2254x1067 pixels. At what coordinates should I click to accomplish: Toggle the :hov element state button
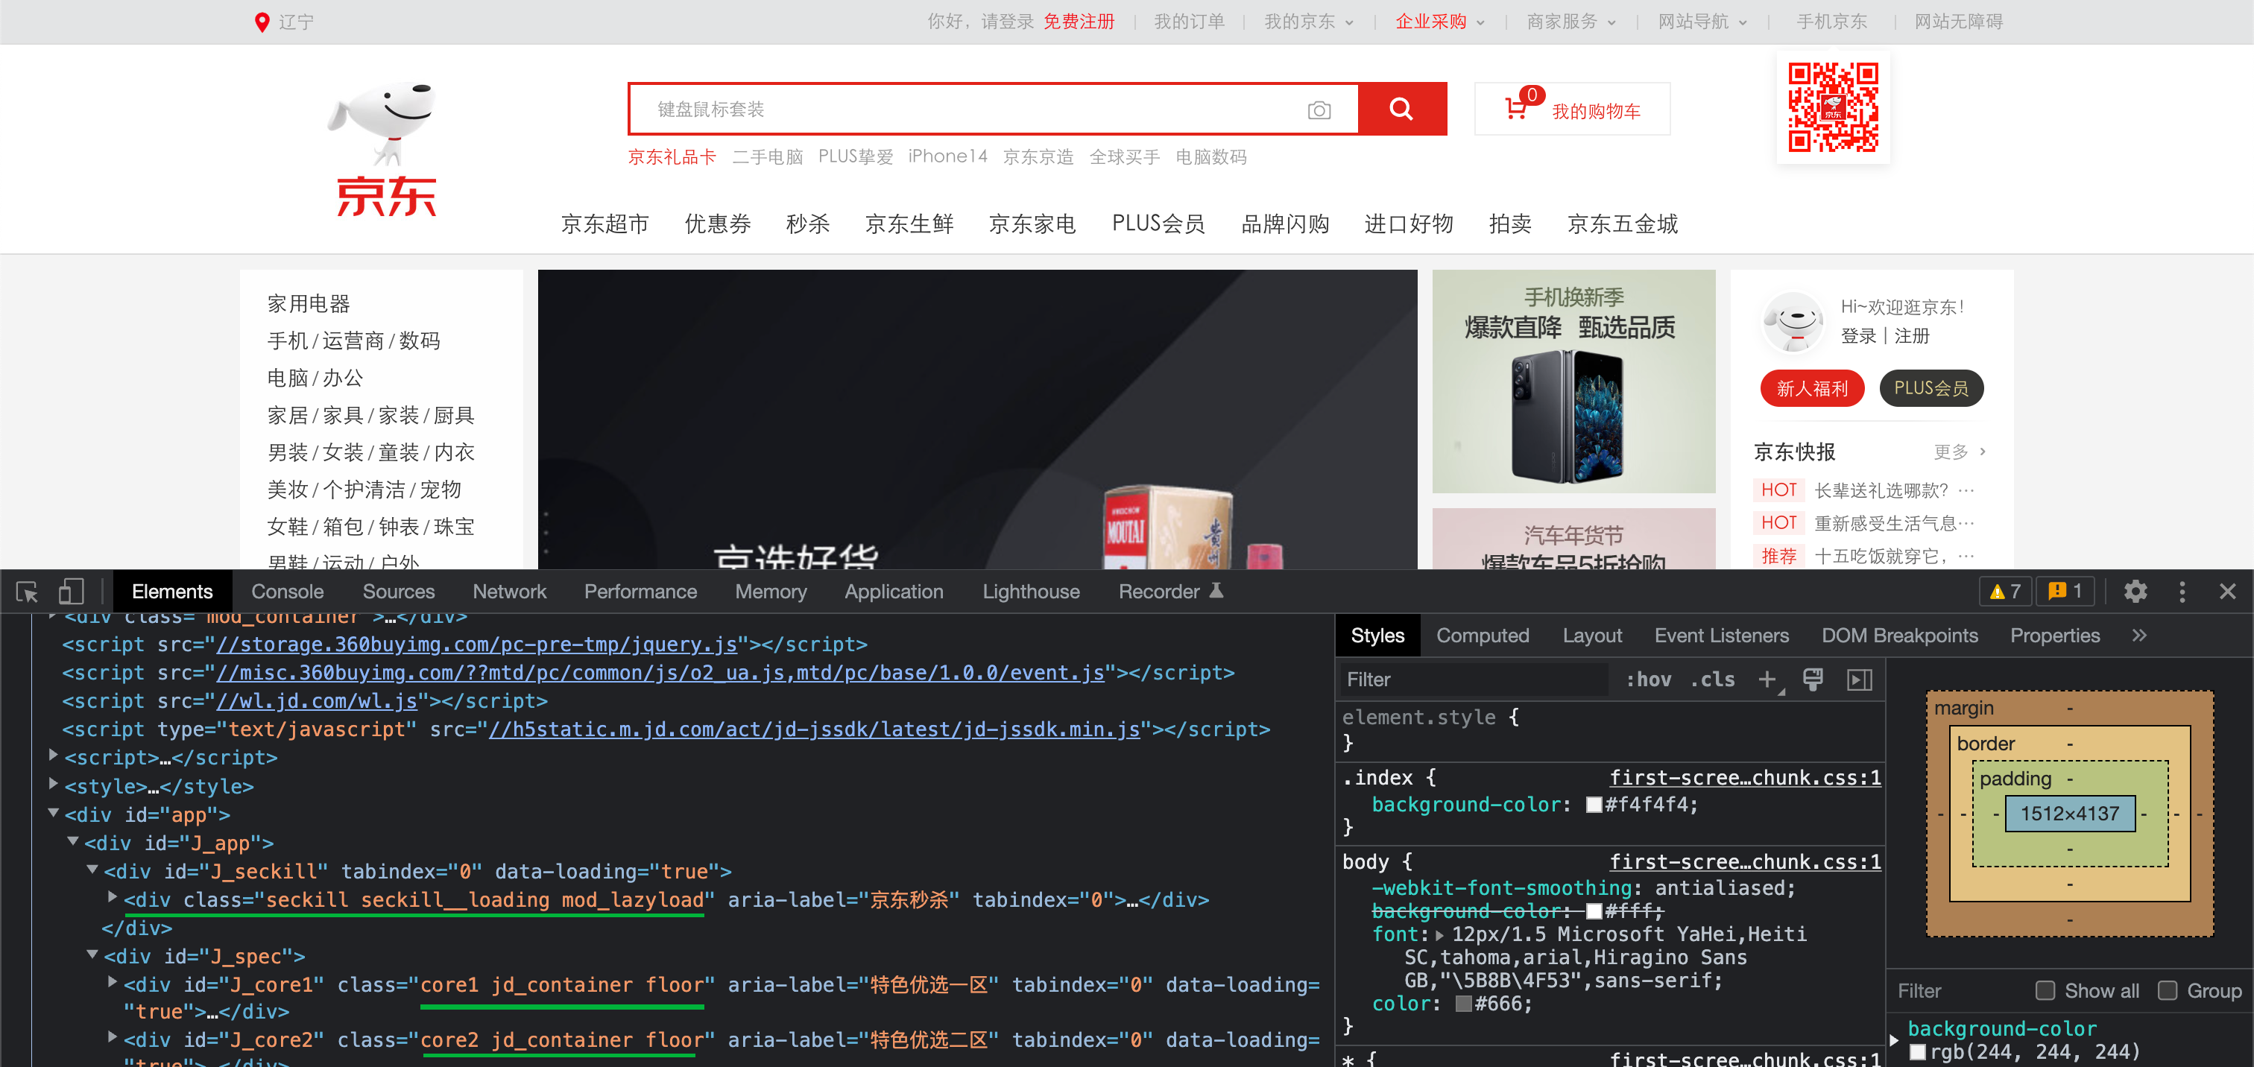[1649, 680]
